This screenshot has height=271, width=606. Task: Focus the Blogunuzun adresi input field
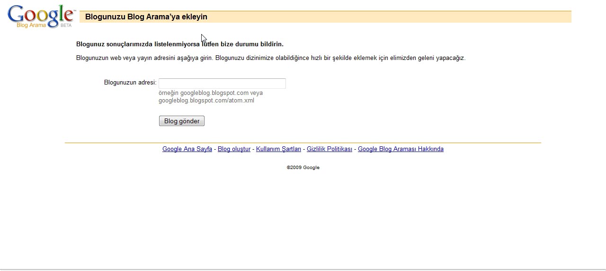tap(222, 84)
